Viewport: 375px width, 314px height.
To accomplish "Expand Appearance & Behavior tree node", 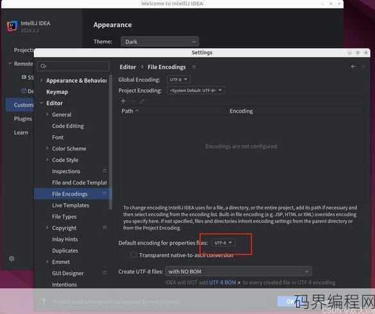I will [x=42, y=80].
